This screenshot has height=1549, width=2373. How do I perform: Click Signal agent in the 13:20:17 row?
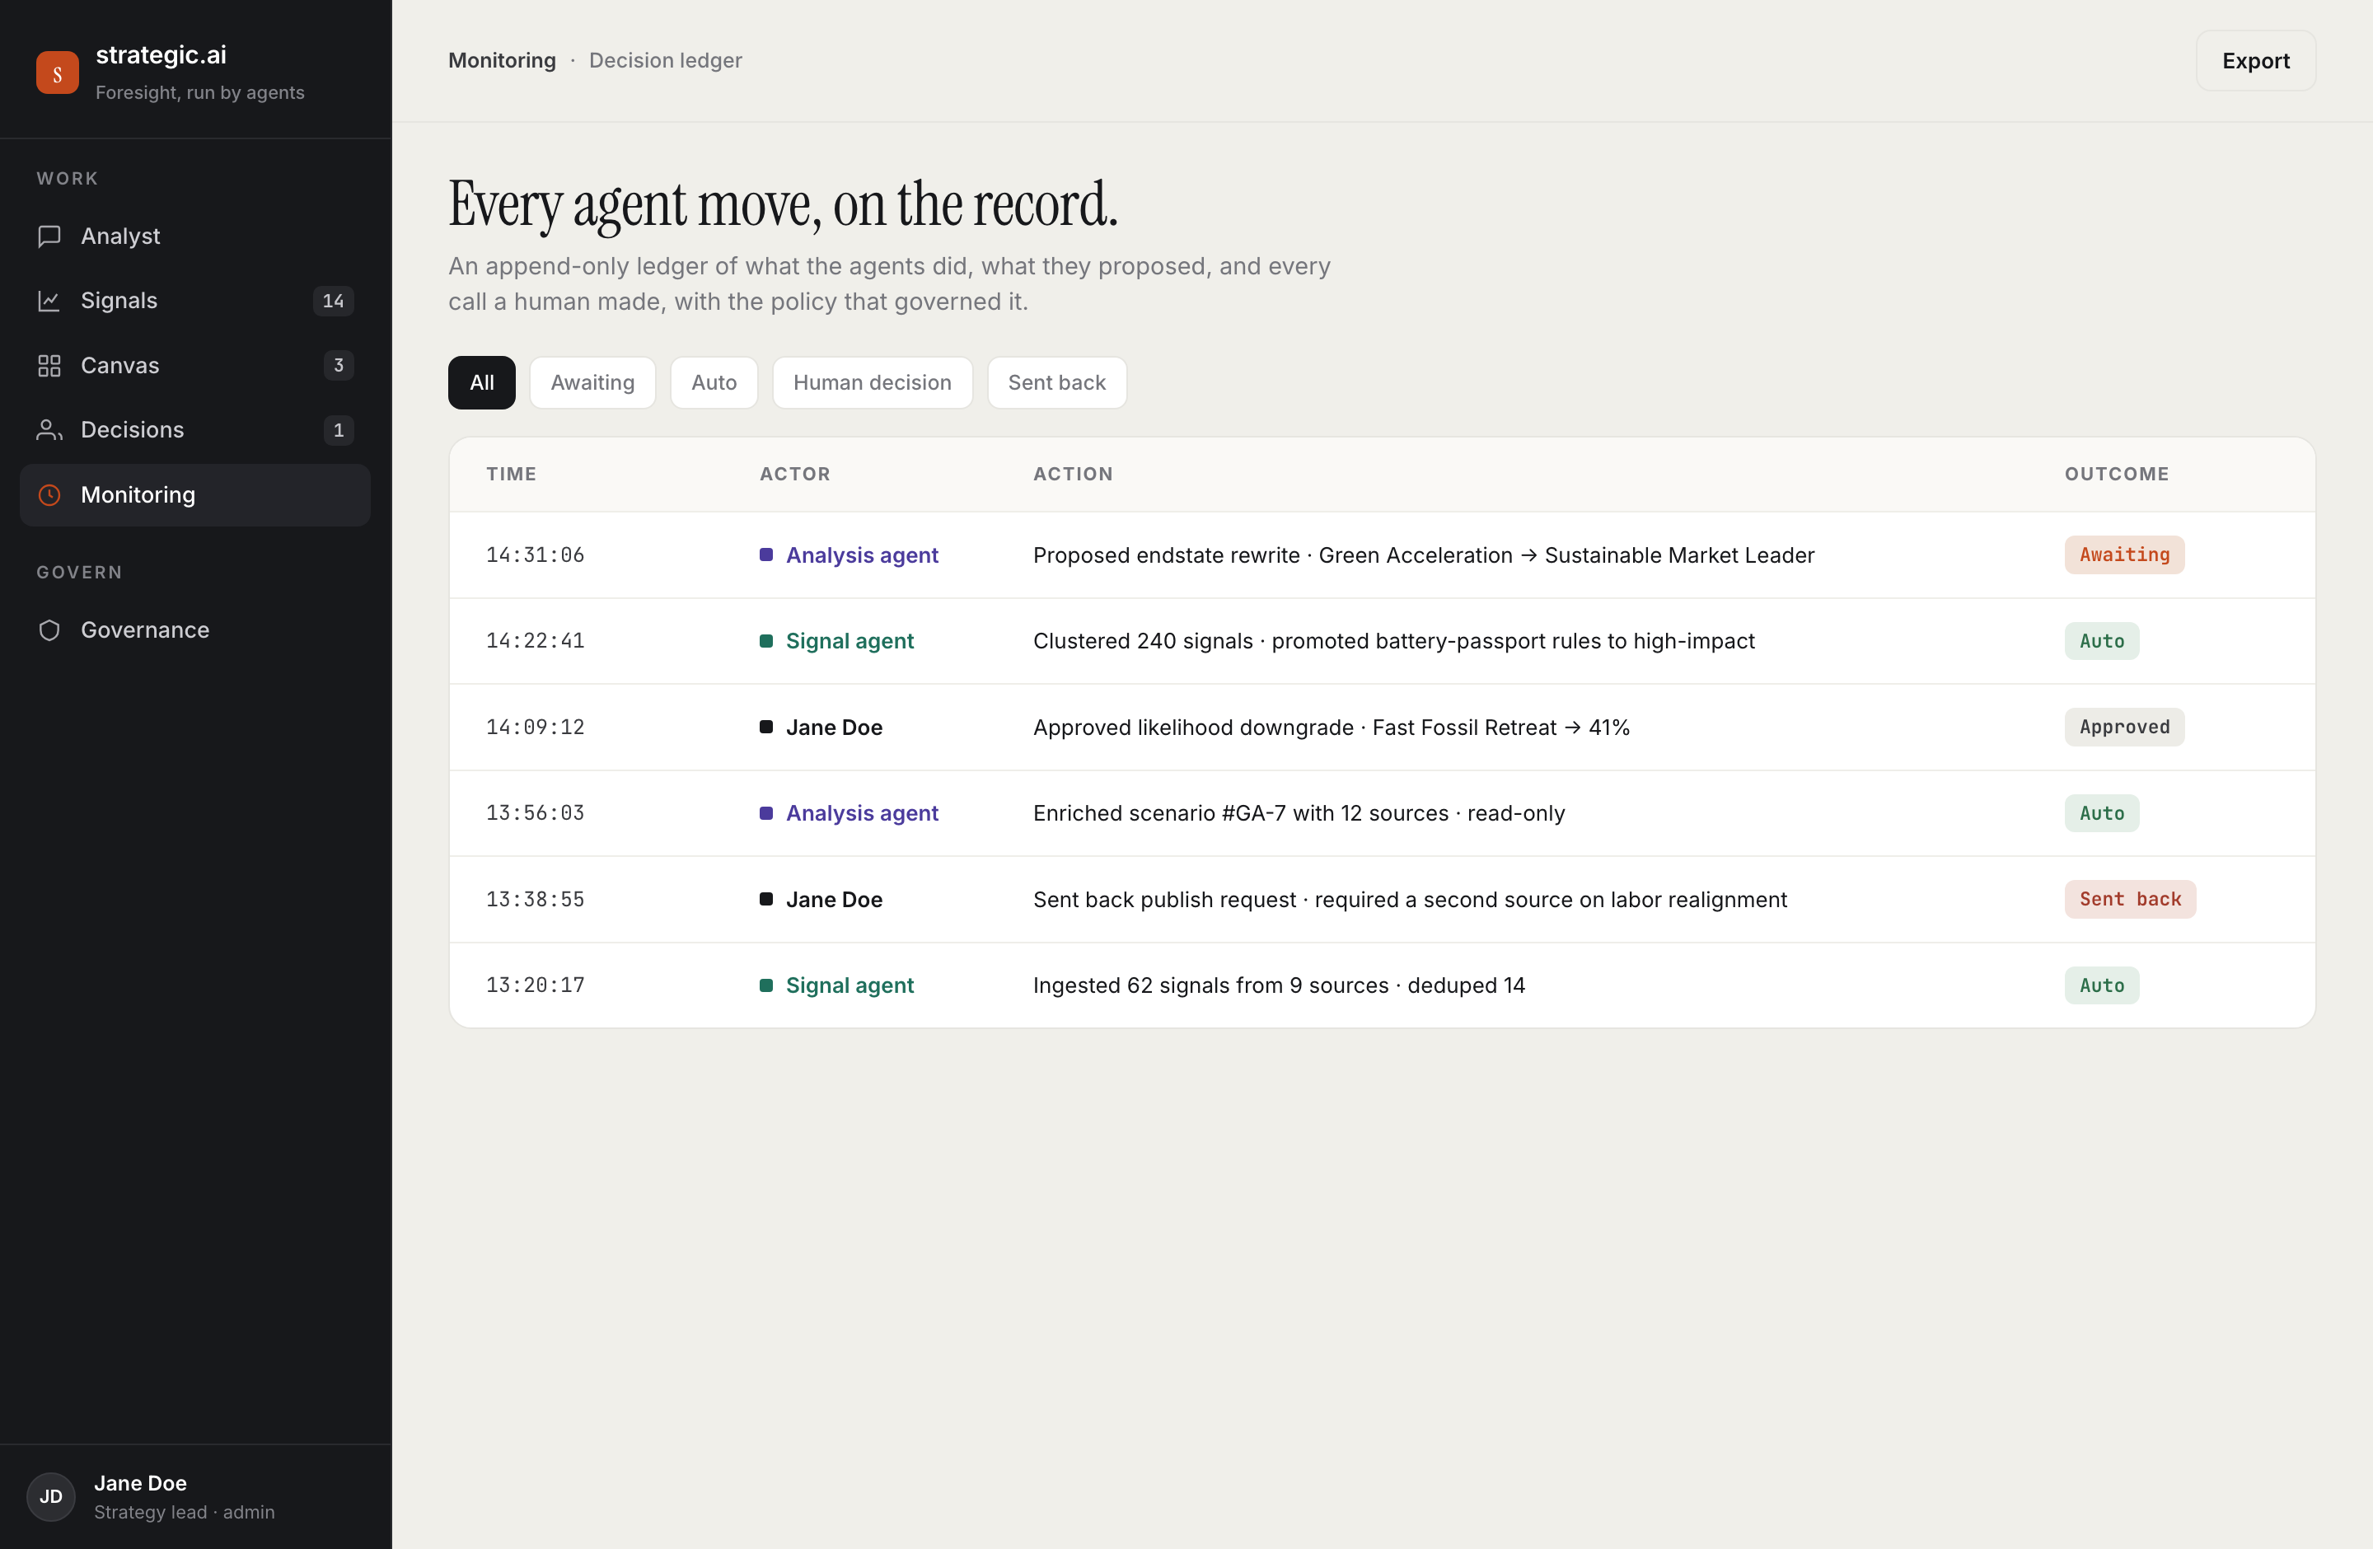point(850,985)
